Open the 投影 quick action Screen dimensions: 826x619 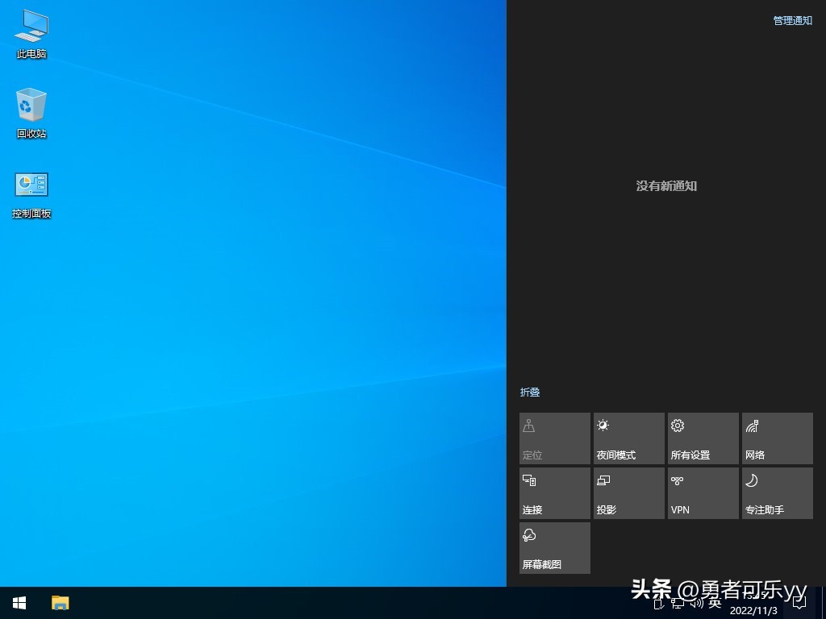(x=628, y=492)
